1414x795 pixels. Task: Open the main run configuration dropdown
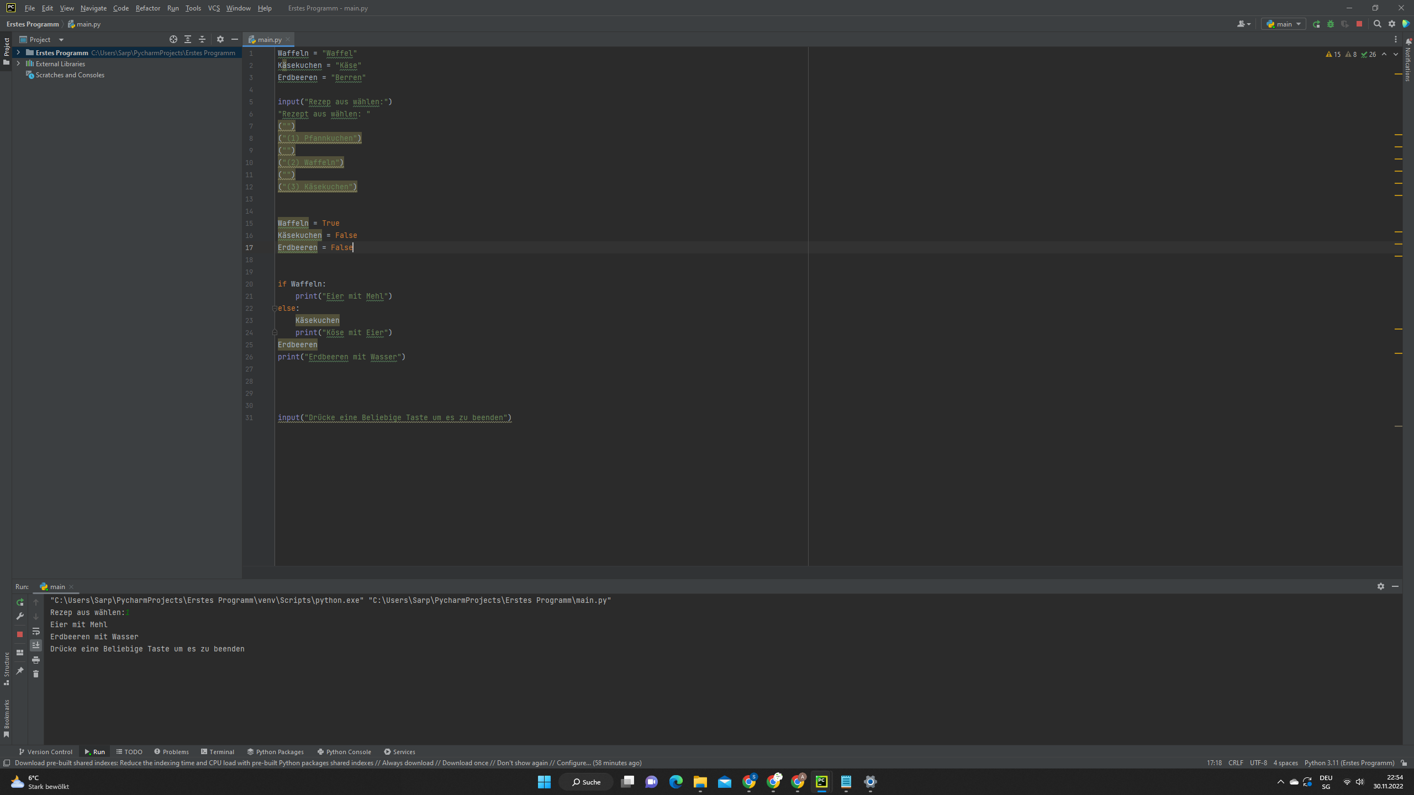1283,24
